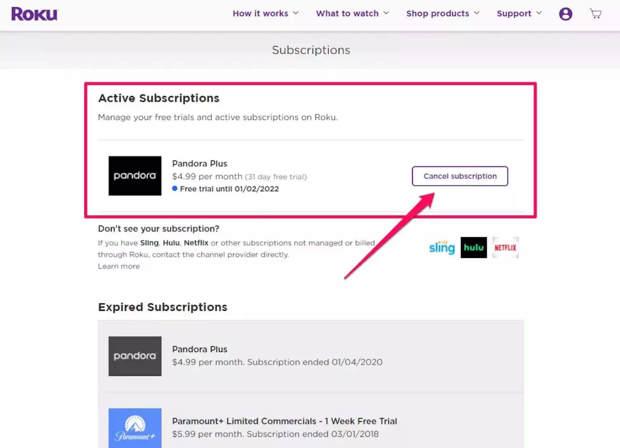Image resolution: width=620 pixels, height=448 pixels.
Task: Open the How it works menu
Action: pyautogui.click(x=265, y=13)
